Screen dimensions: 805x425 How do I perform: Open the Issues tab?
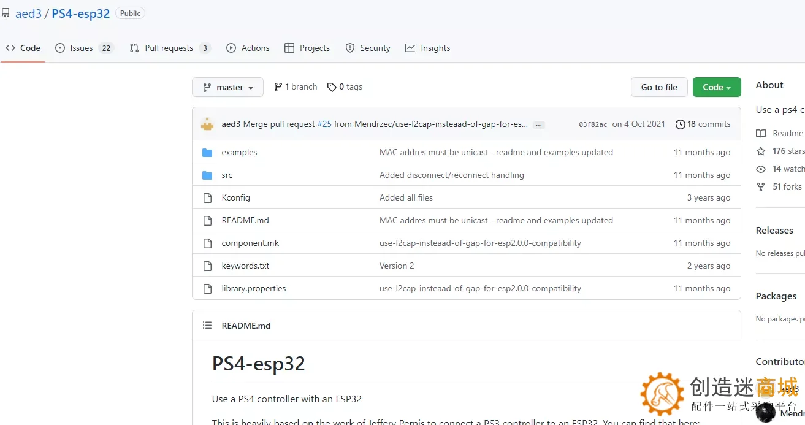click(x=85, y=48)
